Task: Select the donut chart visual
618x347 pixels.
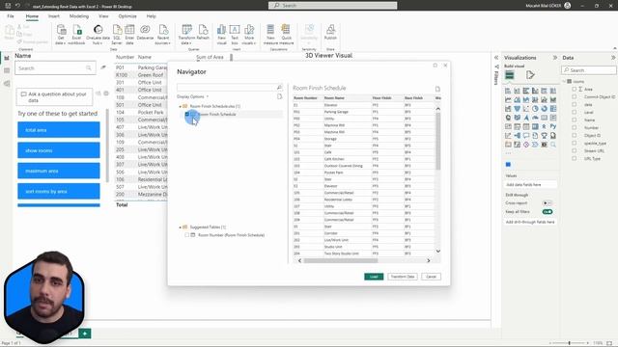Action: point(545,109)
